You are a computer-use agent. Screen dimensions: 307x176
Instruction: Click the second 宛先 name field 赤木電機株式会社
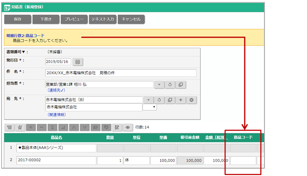[x=94, y=107]
